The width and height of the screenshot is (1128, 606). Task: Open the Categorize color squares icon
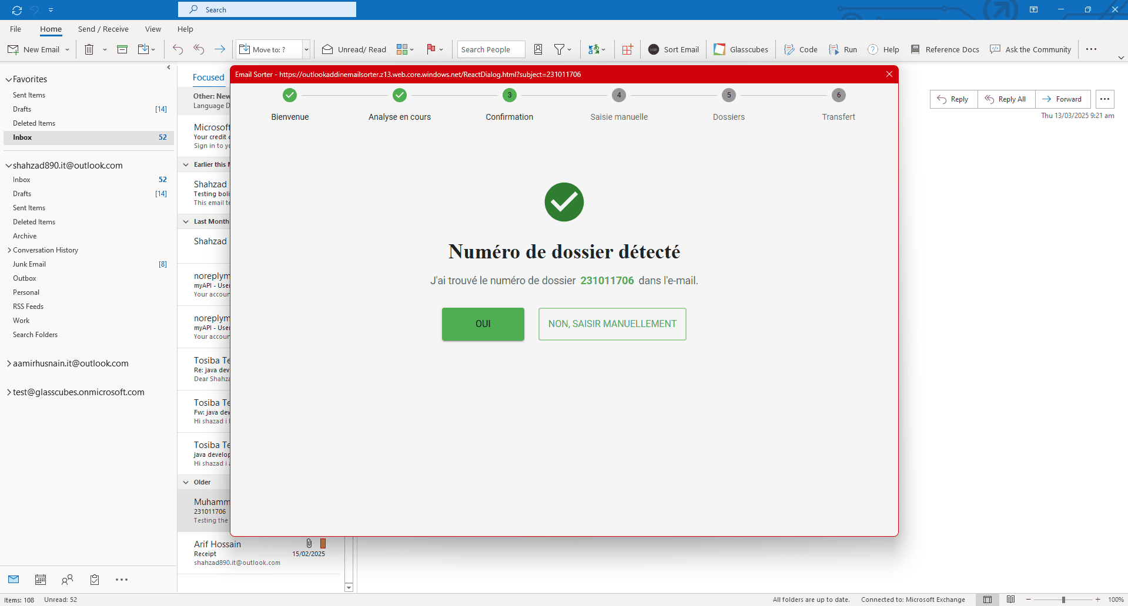(402, 49)
